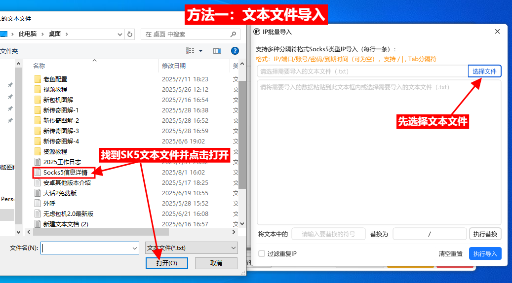Viewport: 512px width, 283px height.
Task: Click the 执行导入 button
Action: pos(485,253)
